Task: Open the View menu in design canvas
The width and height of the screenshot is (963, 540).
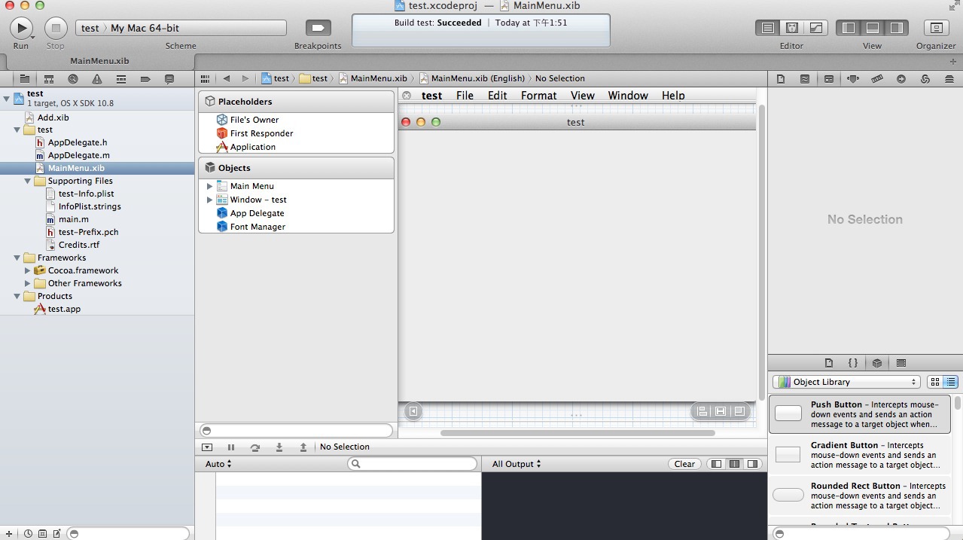Action: pos(583,96)
